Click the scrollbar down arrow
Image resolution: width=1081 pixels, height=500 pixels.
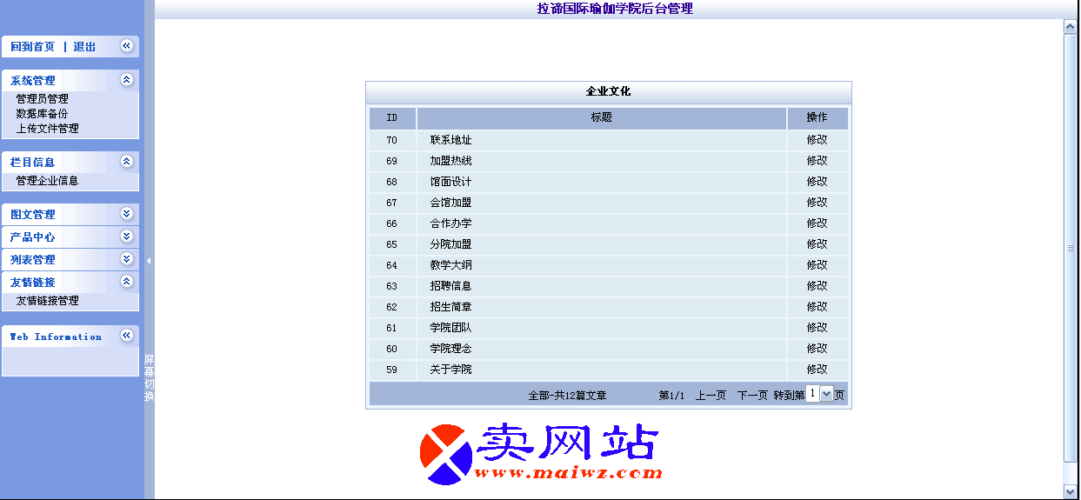[x=1071, y=491]
